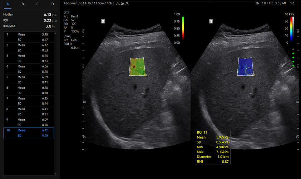Click the ROI 11 statistics box
The height and width of the screenshot is (179, 301).
212,147
